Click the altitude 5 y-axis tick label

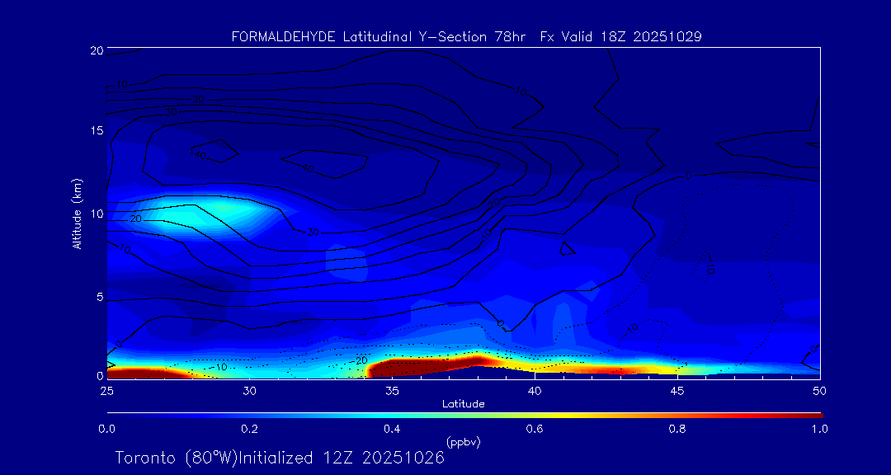click(98, 296)
